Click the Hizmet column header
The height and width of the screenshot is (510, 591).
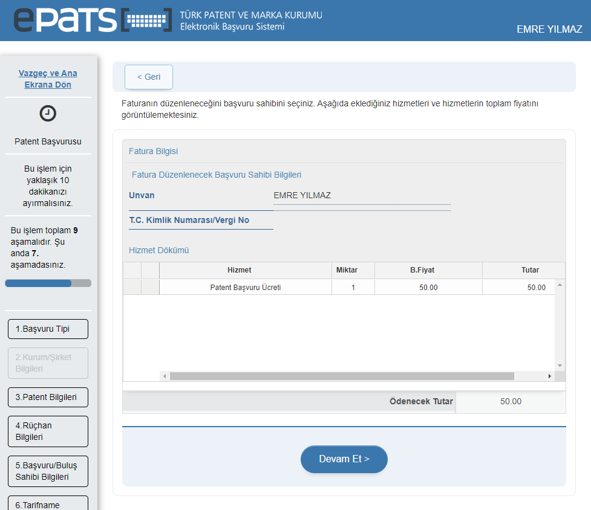(x=246, y=270)
